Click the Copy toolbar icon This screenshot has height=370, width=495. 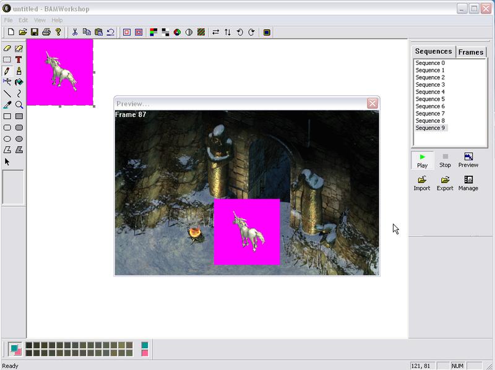87,32
